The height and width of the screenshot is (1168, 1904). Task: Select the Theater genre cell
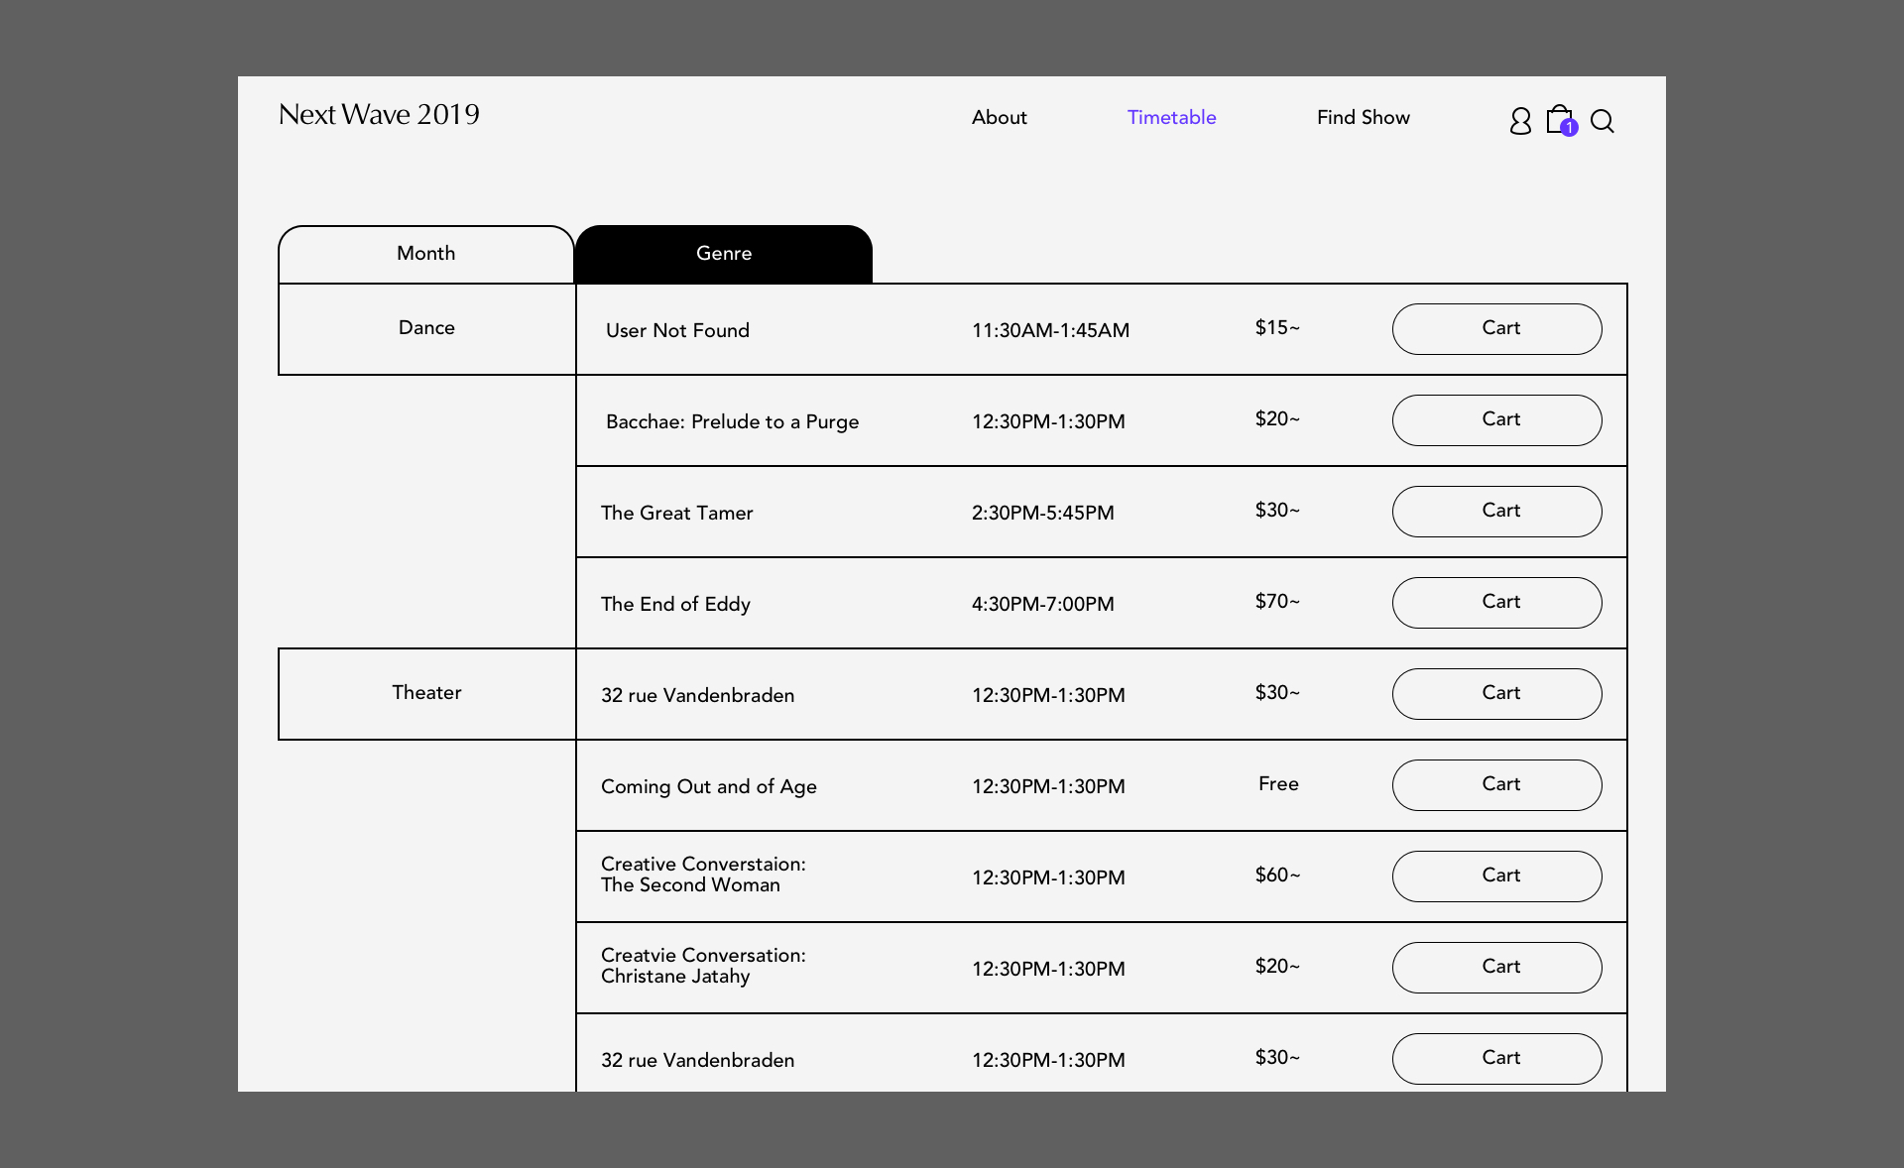(426, 693)
